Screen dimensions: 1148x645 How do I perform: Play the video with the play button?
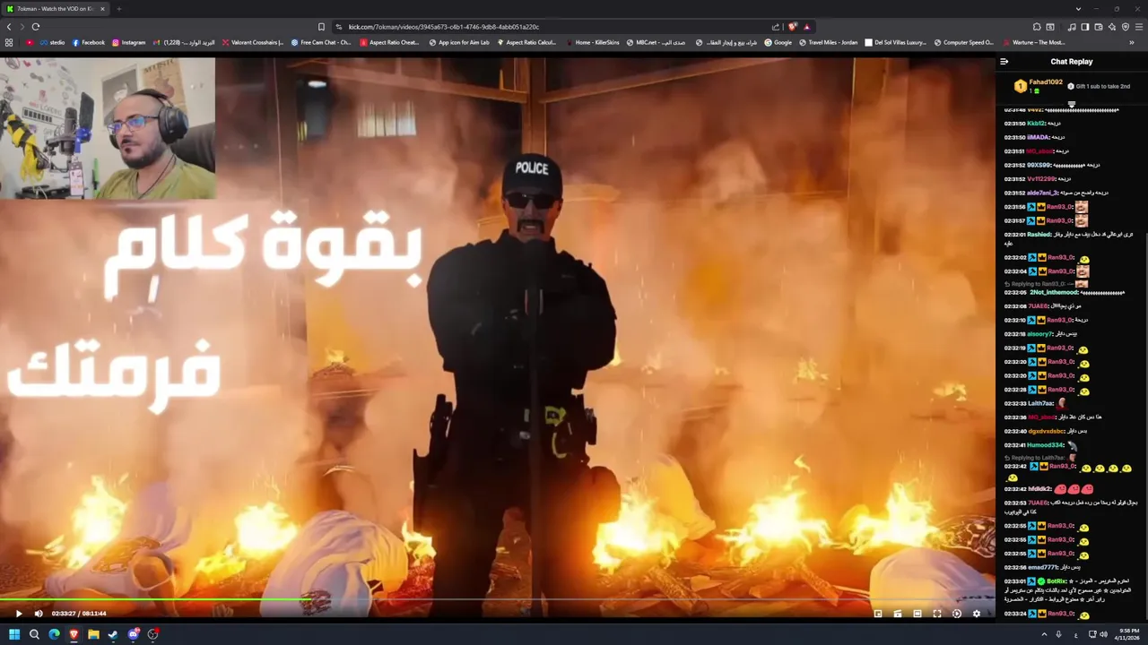pos(18,614)
